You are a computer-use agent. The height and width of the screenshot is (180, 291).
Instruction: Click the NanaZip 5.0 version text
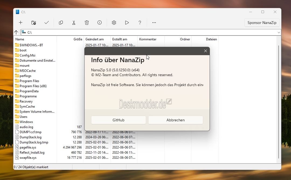pos(115,70)
